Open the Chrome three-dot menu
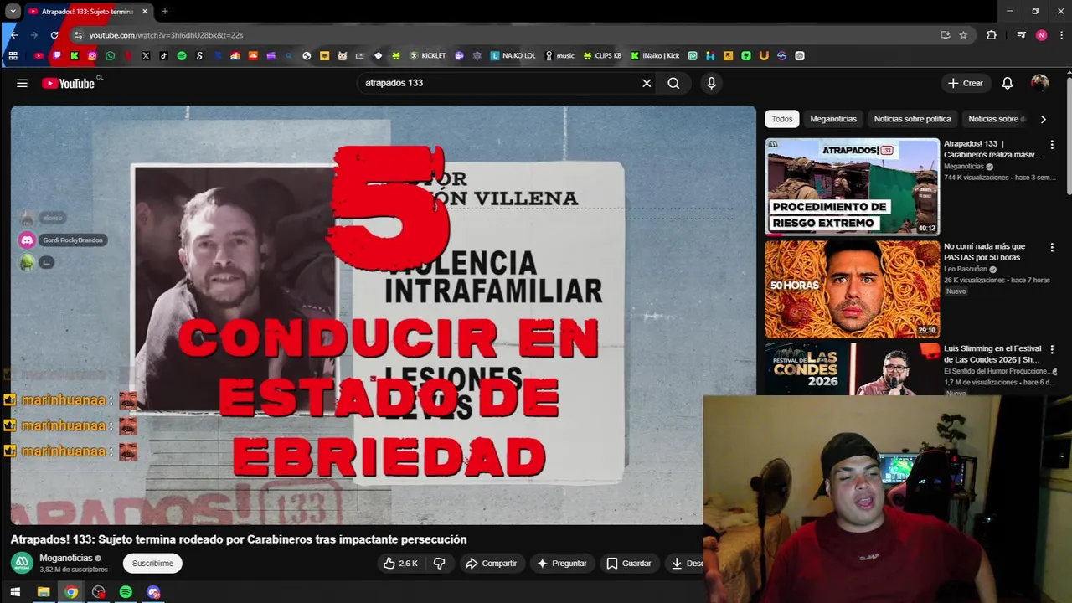The width and height of the screenshot is (1072, 603). click(x=1062, y=35)
